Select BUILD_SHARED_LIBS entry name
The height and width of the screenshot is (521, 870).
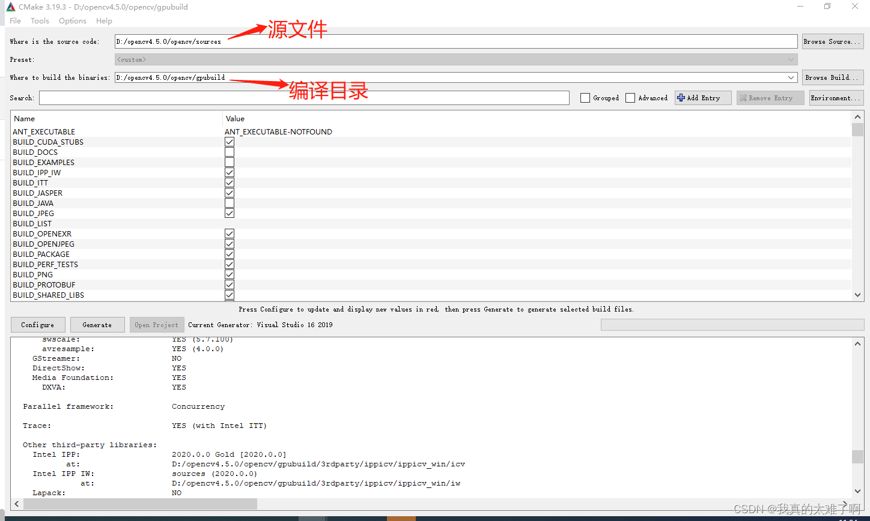tap(49, 295)
